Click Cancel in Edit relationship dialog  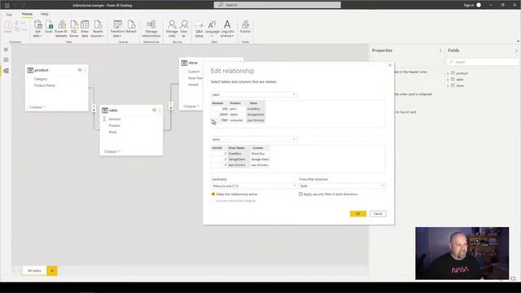[x=378, y=213]
